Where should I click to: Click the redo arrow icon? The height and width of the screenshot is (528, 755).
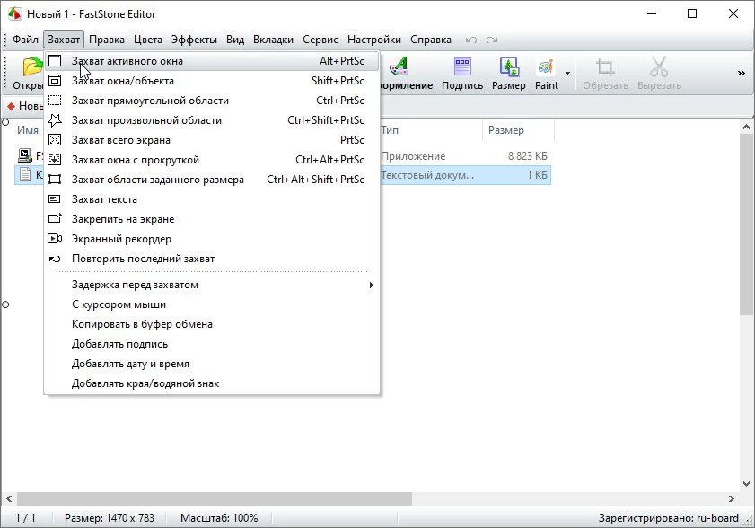492,40
